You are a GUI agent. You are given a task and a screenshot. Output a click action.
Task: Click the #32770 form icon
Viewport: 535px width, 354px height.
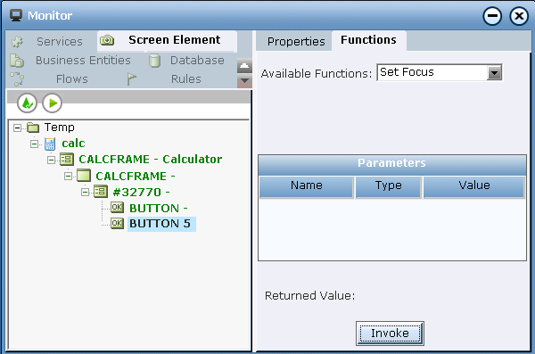pos(101,192)
